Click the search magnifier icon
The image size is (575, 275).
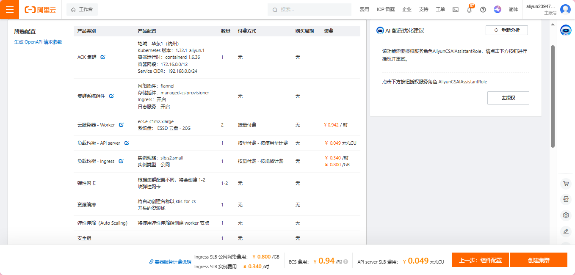click(275, 10)
